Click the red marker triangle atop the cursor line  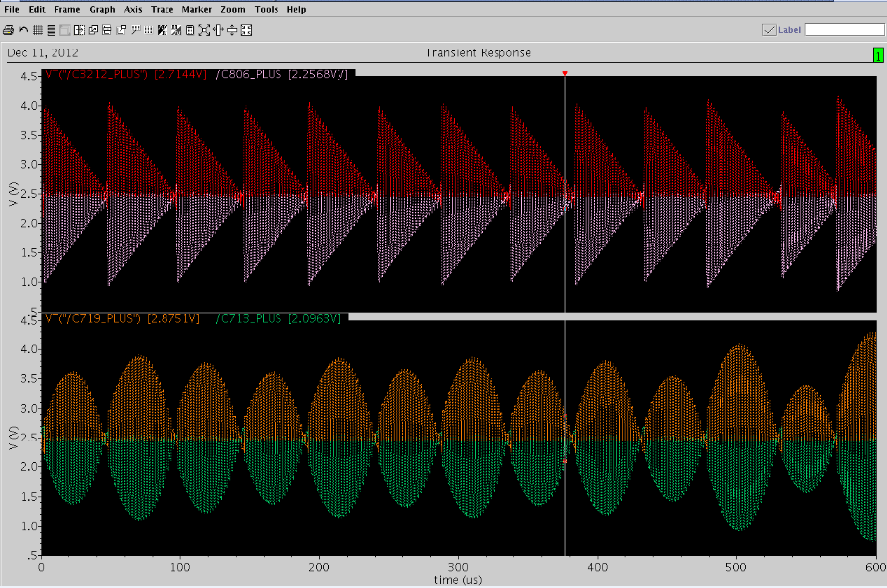[x=565, y=74]
